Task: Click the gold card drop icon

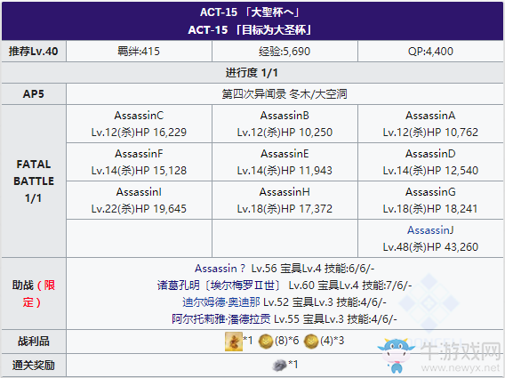Action: (x=234, y=342)
